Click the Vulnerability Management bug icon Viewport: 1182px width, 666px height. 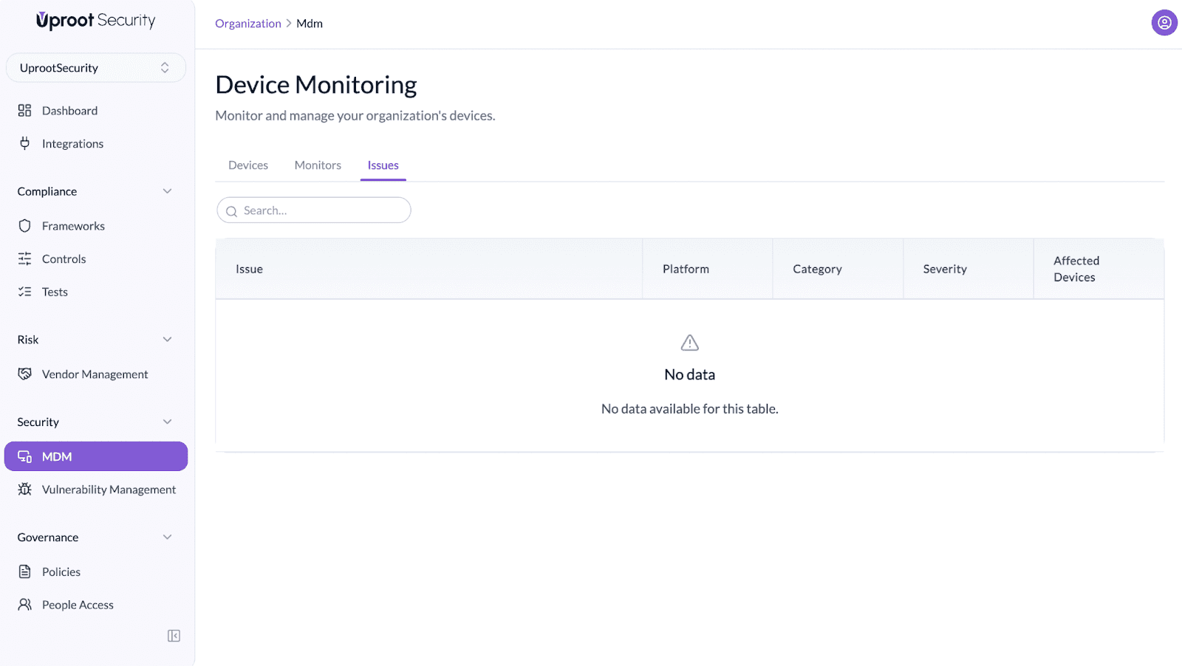(24, 490)
